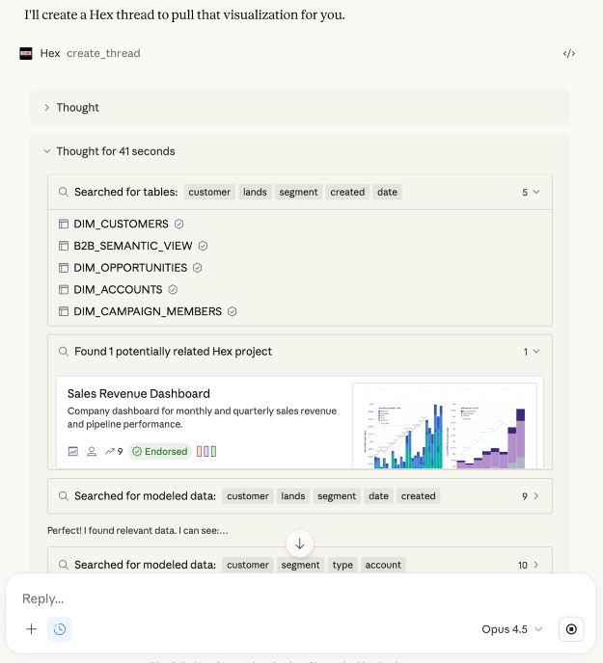Screen dimensions: 603x663
Task: Click the plus attach icon
Action: [x=32, y=629]
